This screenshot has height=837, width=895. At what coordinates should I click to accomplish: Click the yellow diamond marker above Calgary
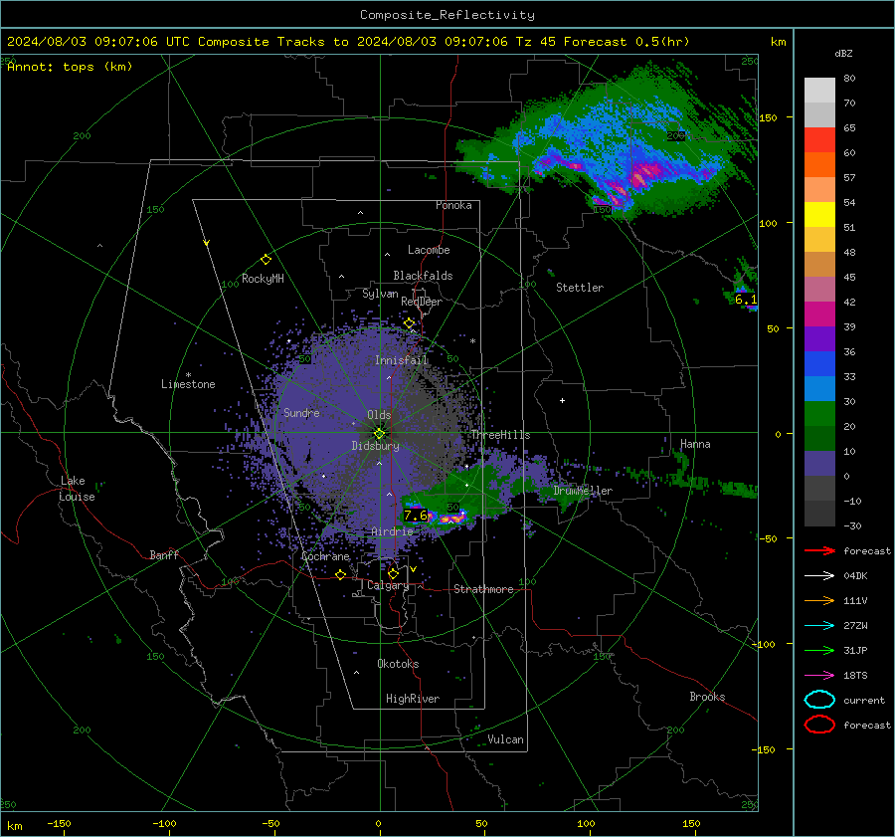pyautogui.click(x=393, y=573)
